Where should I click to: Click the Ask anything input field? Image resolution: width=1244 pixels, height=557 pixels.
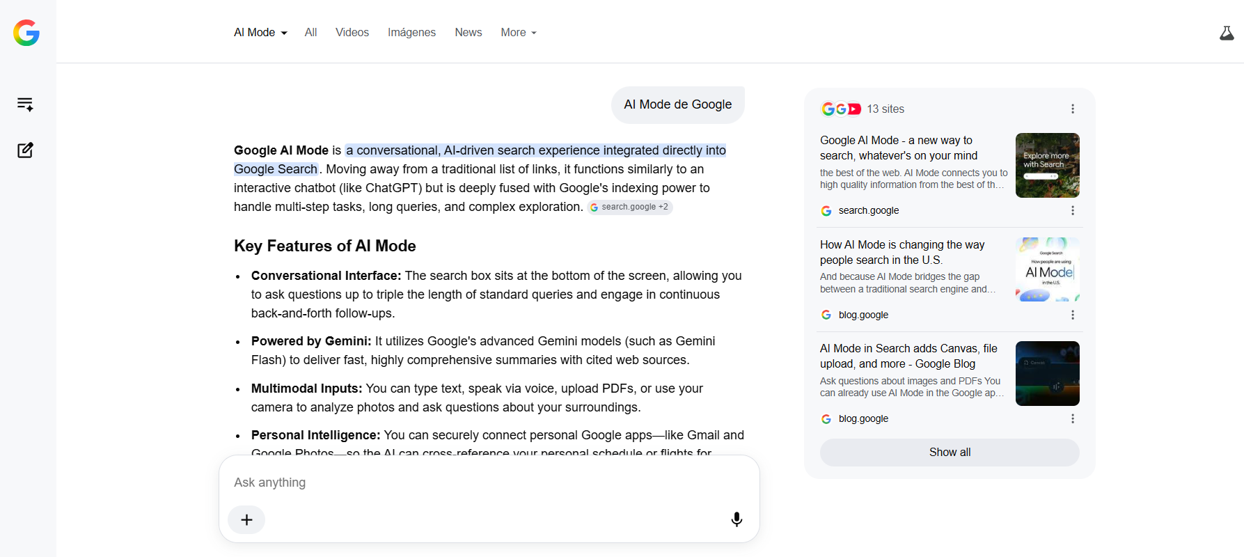point(489,483)
